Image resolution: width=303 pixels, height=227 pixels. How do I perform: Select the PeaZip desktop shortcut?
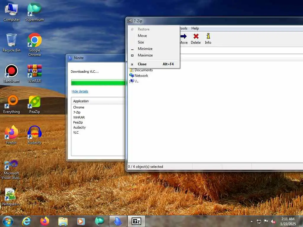tap(34, 104)
